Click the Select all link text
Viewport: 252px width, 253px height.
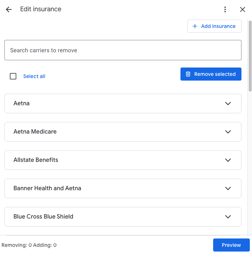pos(34,76)
